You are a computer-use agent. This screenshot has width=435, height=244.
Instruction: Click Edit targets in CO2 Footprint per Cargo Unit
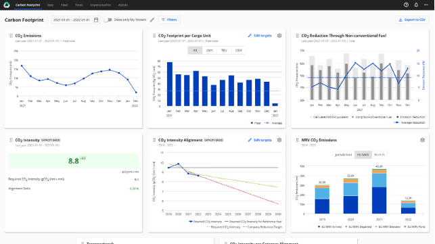click(260, 36)
